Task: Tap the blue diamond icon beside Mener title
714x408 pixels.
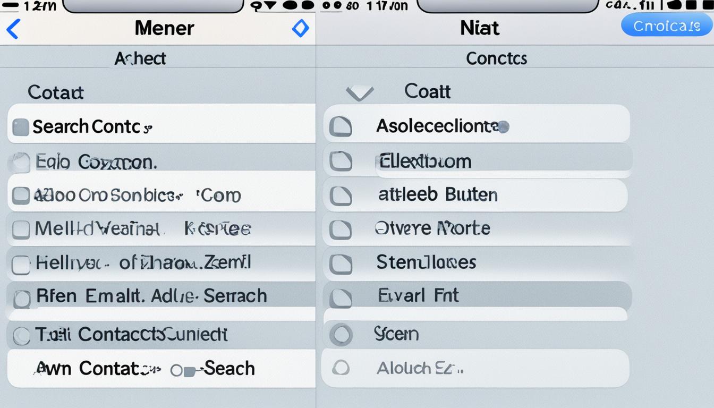Action: click(x=301, y=29)
